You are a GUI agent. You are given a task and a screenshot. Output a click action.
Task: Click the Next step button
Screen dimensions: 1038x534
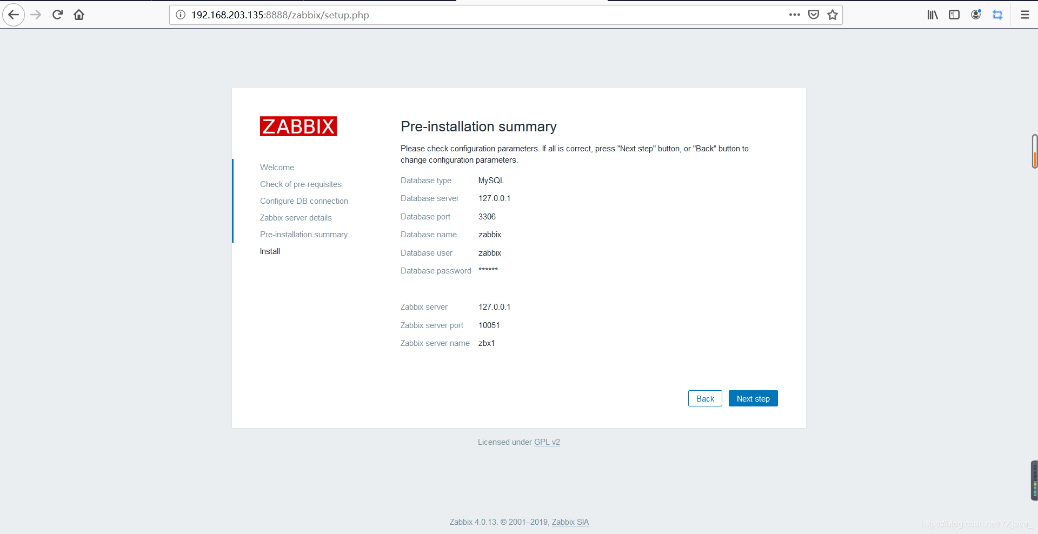[753, 398]
